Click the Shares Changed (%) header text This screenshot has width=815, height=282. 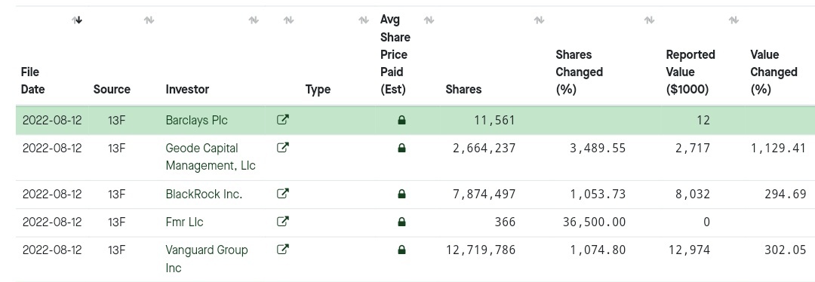click(x=579, y=72)
